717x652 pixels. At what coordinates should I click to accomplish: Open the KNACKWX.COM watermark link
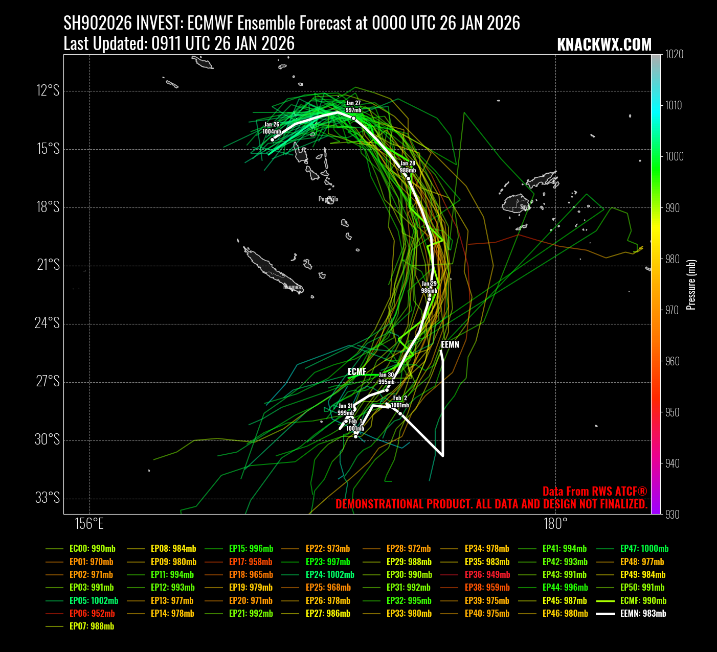tap(604, 45)
